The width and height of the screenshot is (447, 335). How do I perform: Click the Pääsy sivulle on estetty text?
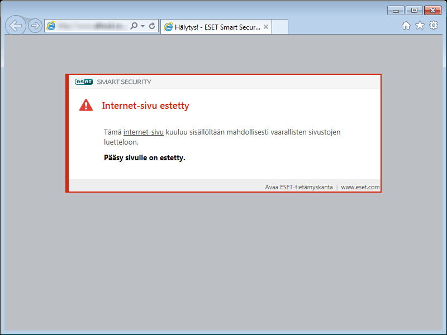pos(145,158)
